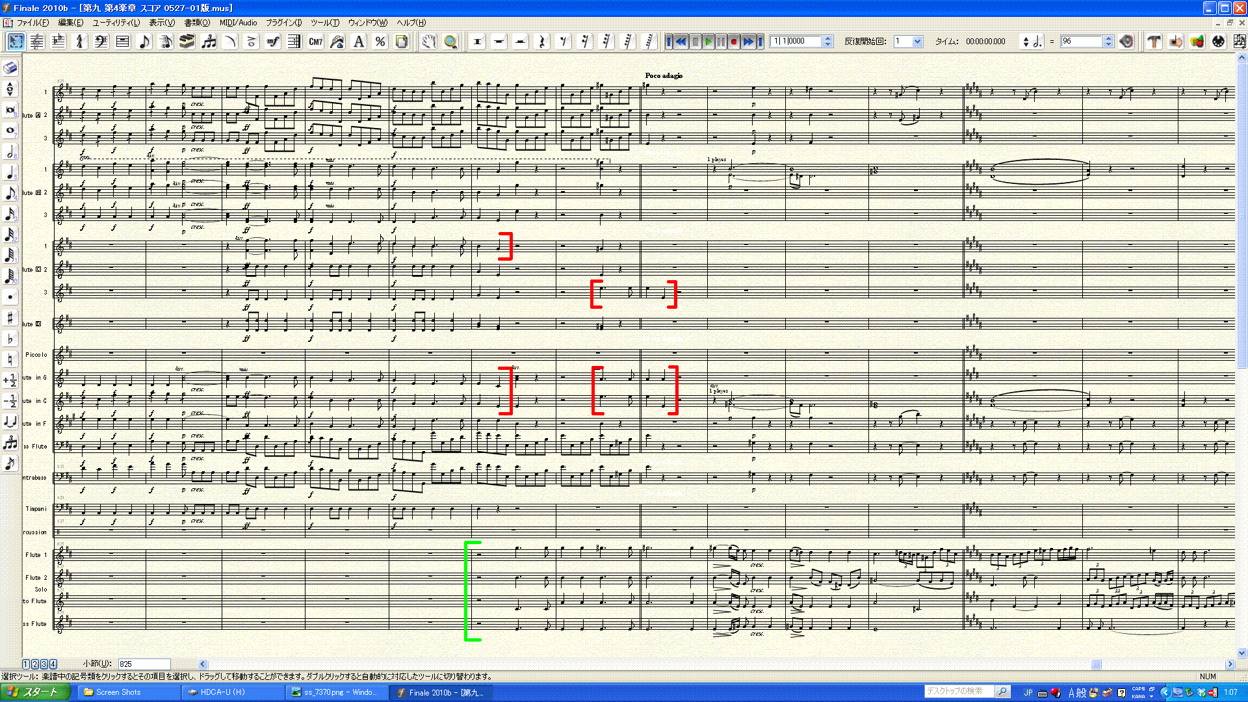The image size is (1248, 702).
Task: Select the Tuplet tool in main toolbar
Action: [209, 42]
